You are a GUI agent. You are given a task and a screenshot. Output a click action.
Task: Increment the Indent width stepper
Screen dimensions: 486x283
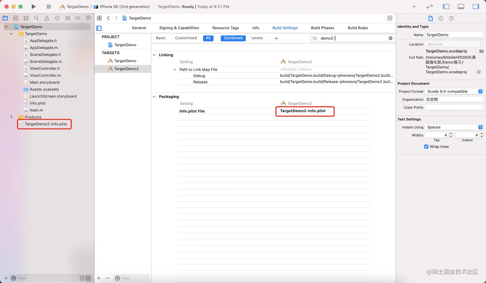tap(482, 134)
